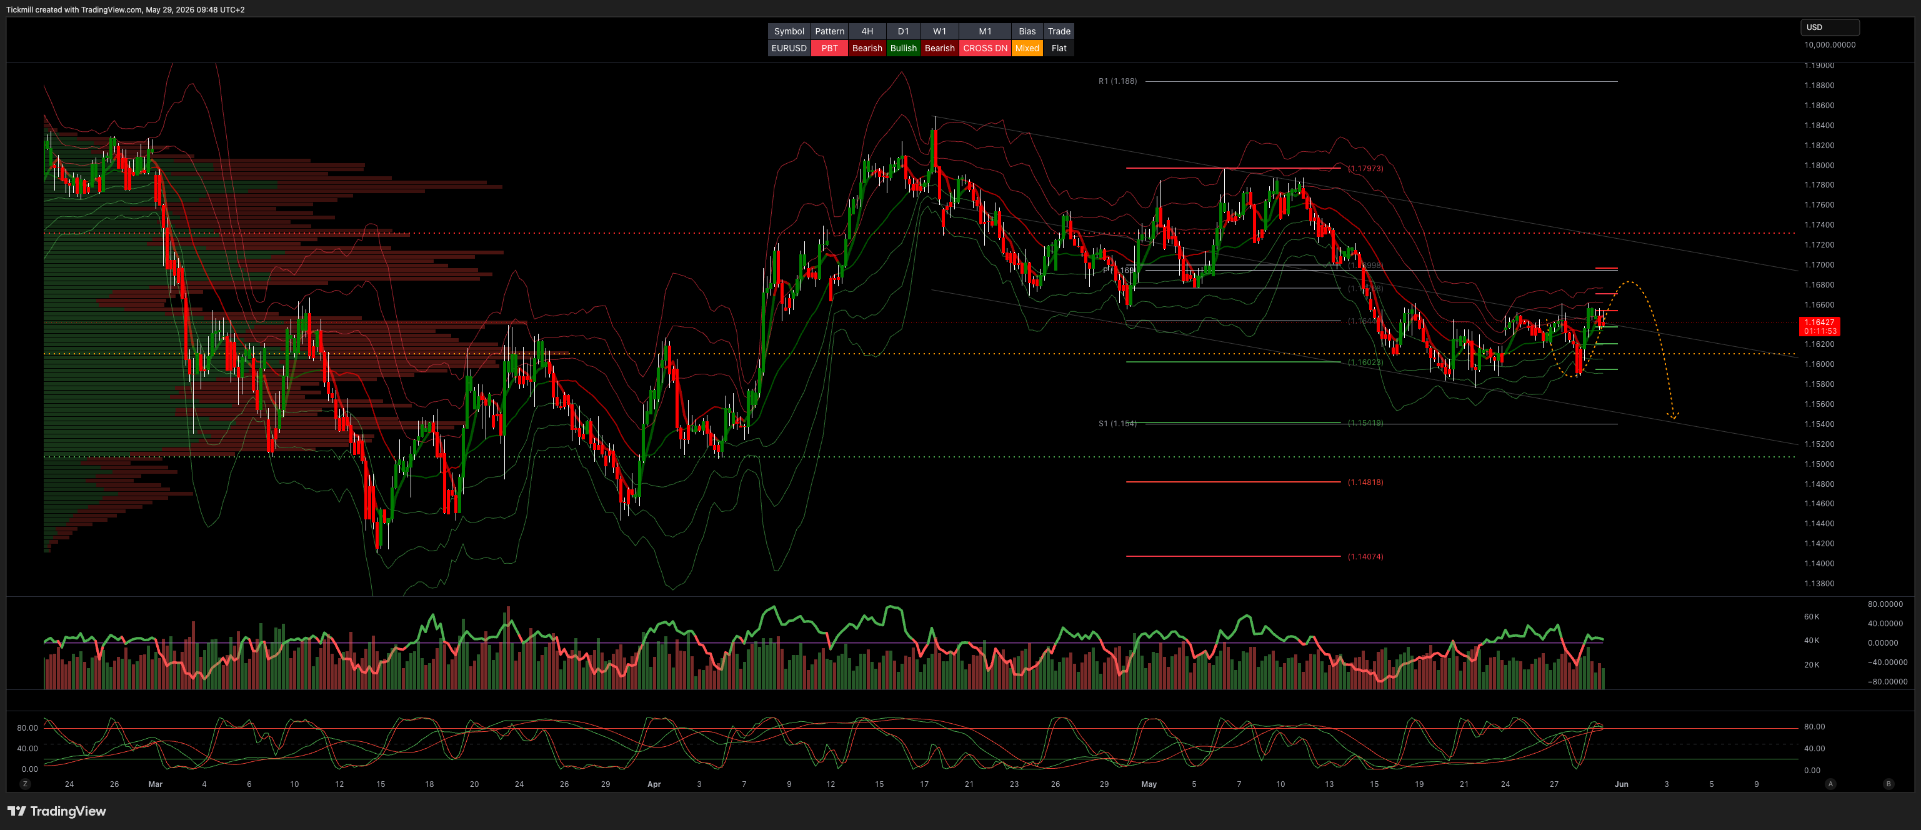Click the 1.15000 price scale label
This screenshot has height=830, width=1921.
(x=1819, y=464)
